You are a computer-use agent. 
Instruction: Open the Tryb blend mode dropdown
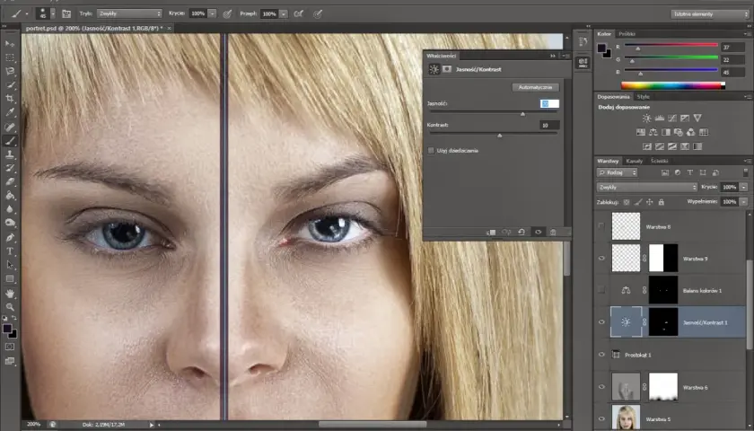[x=129, y=13]
